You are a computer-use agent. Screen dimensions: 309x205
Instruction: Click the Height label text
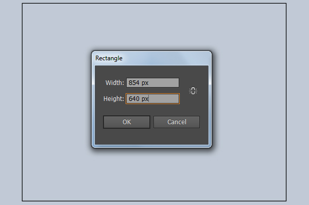tap(113, 98)
